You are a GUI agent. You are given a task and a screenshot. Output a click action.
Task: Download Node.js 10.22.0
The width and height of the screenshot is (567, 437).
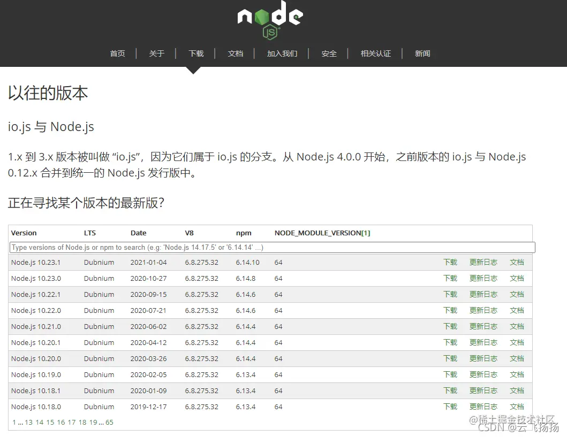click(451, 310)
